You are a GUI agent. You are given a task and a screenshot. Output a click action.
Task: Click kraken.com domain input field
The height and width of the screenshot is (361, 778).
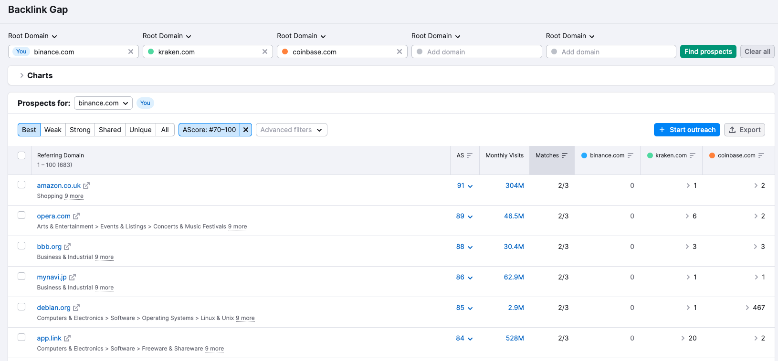pos(208,52)
